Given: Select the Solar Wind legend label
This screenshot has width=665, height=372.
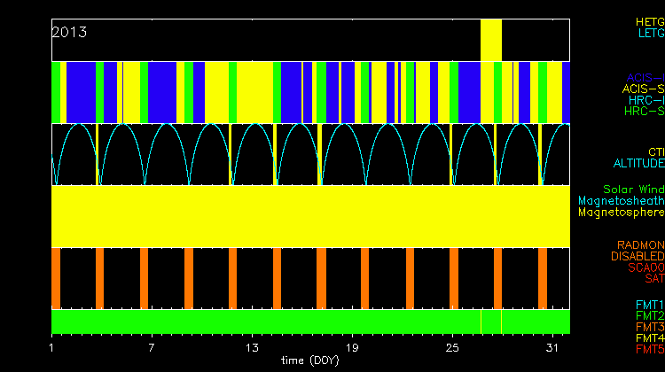Looking at the screenshot, I should click(x=633, y=190).
